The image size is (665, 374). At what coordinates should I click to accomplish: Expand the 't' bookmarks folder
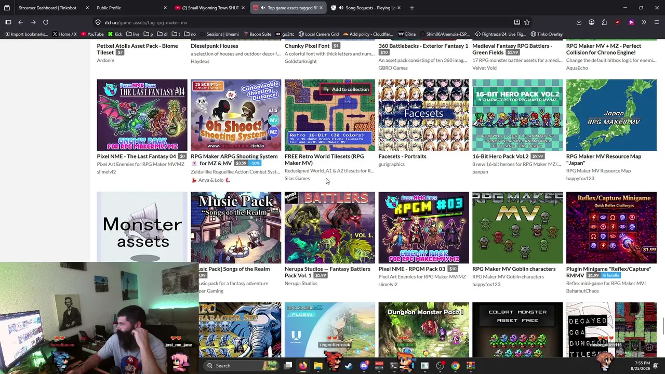tap(177, 34)
